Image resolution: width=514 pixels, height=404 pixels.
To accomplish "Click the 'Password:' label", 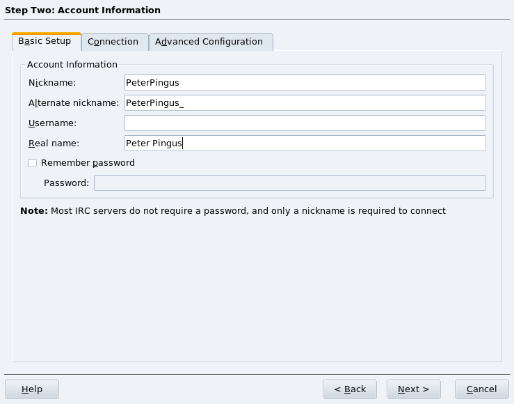I will point(67,182).
